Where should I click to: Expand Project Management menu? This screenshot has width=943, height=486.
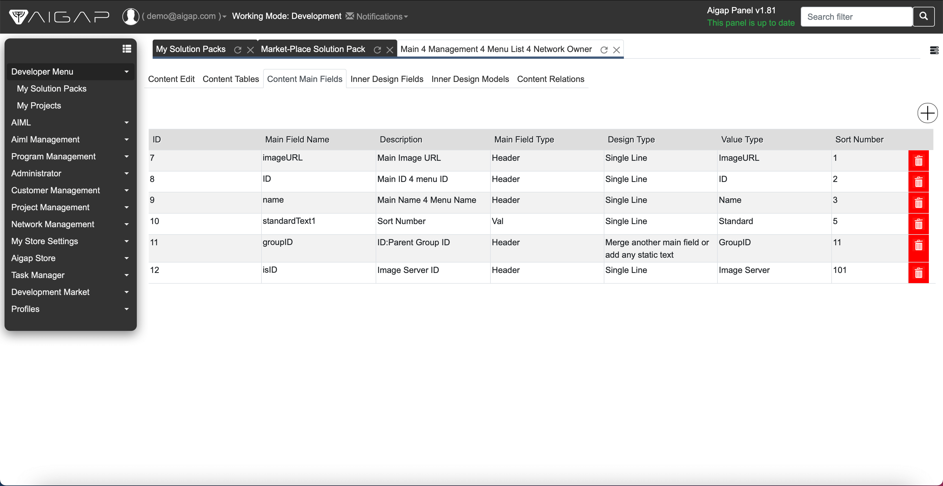click(x=70, y=207)
